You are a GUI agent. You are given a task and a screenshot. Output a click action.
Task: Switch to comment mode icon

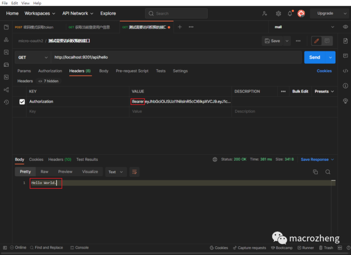pos(327,41)
